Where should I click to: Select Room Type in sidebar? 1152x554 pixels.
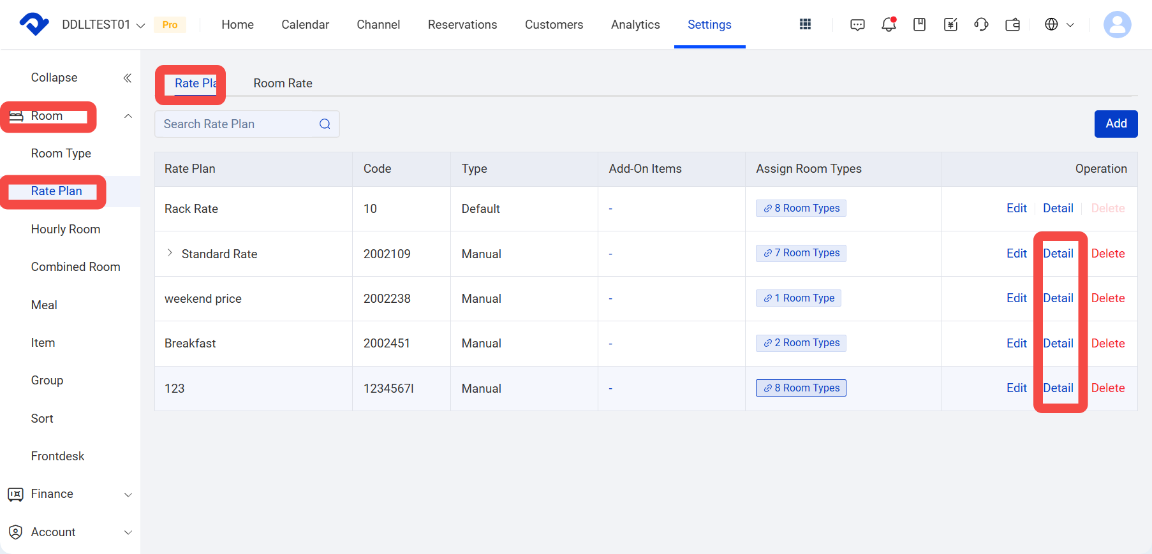click(x=61, y=154)
